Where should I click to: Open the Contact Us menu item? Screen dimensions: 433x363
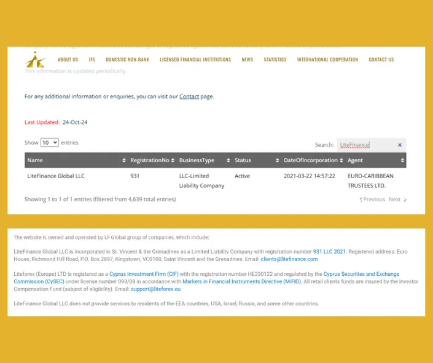[x=381, y=60]
